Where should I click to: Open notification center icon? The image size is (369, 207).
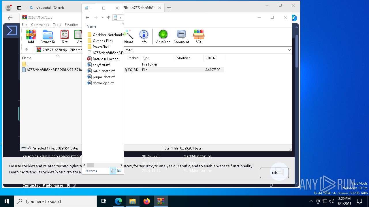359,201
